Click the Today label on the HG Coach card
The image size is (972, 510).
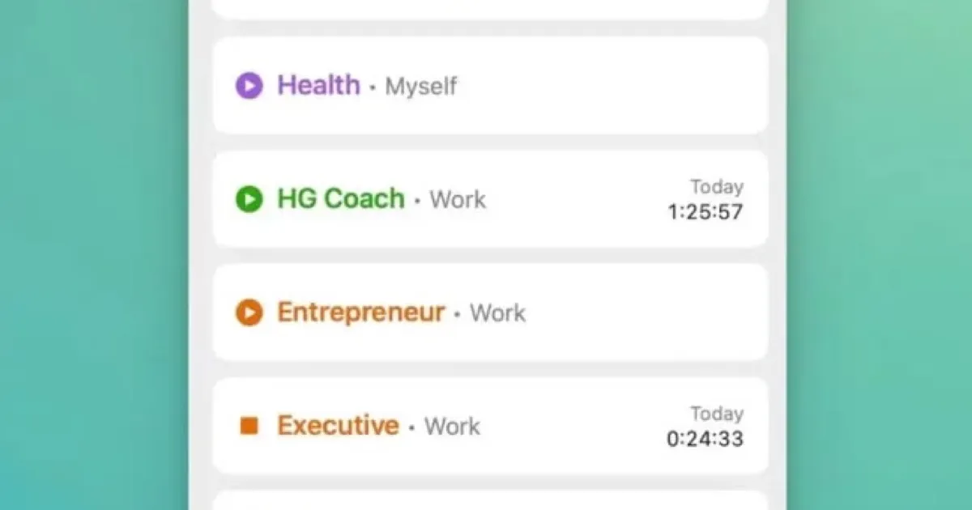click(x=716, y=187)
